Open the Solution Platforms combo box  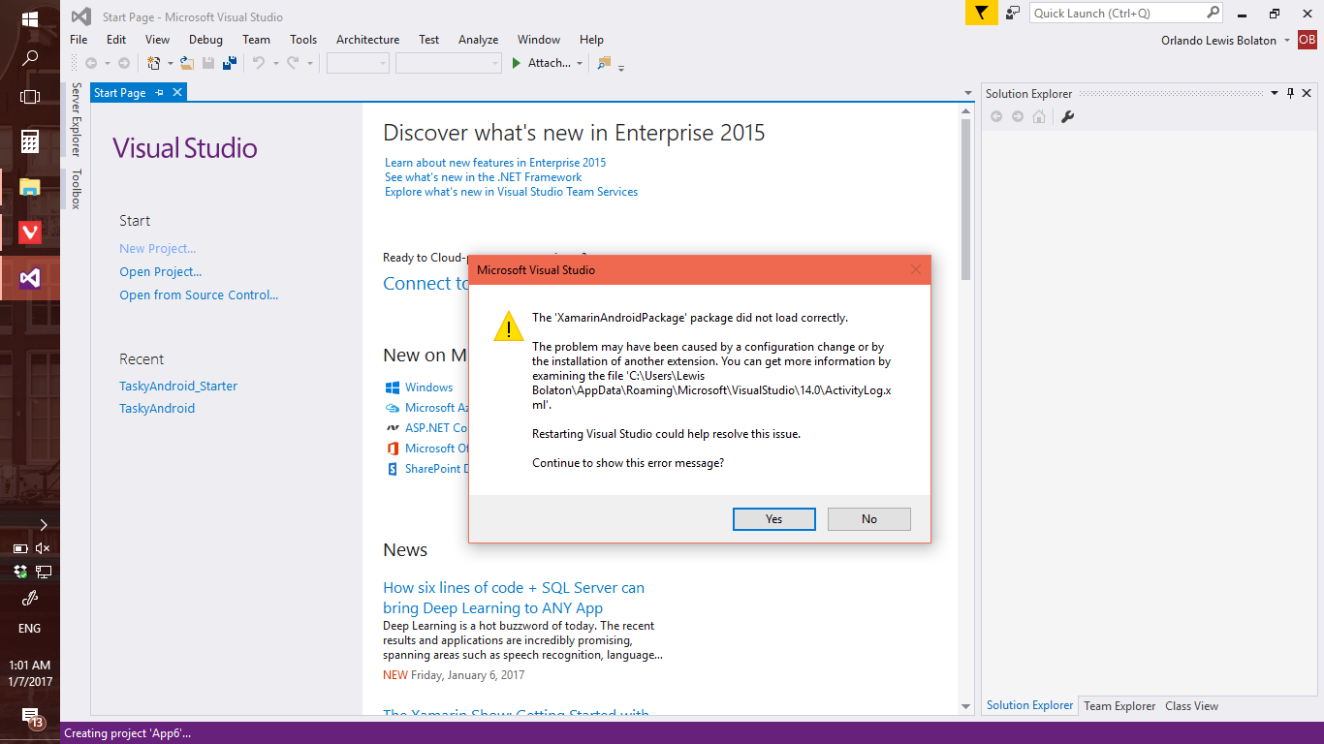[x=449, y=63]
